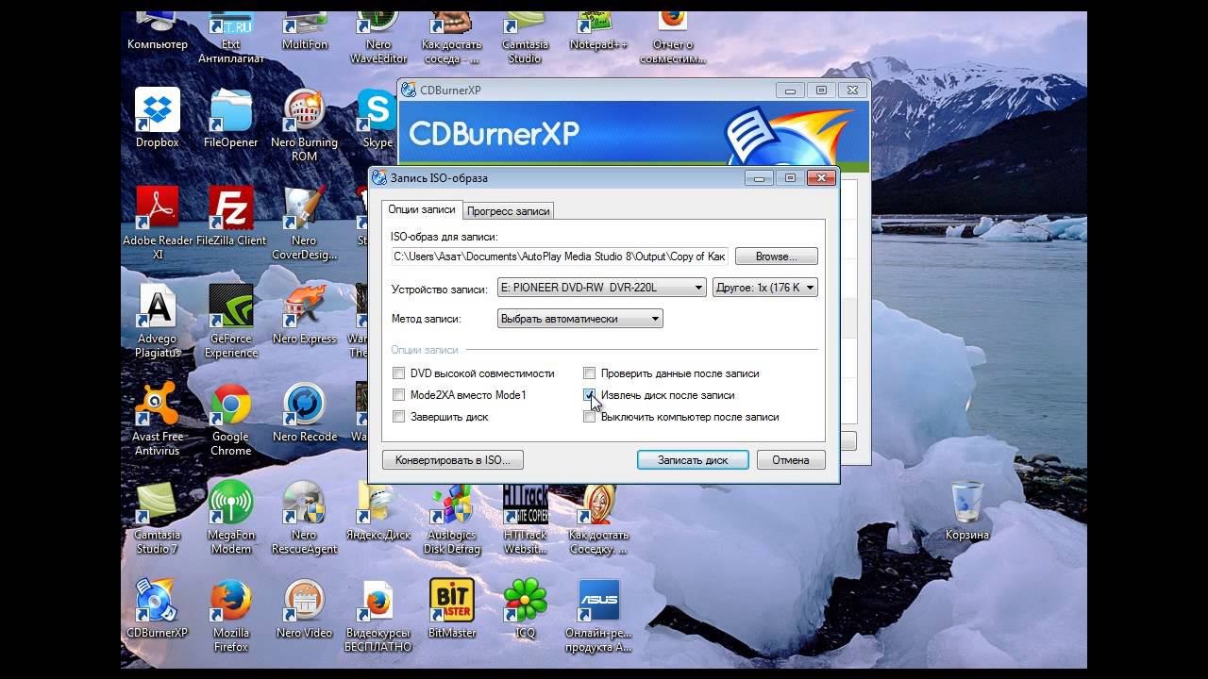Click ISO image path field
1208x679 pixels.
click(560, 257)
